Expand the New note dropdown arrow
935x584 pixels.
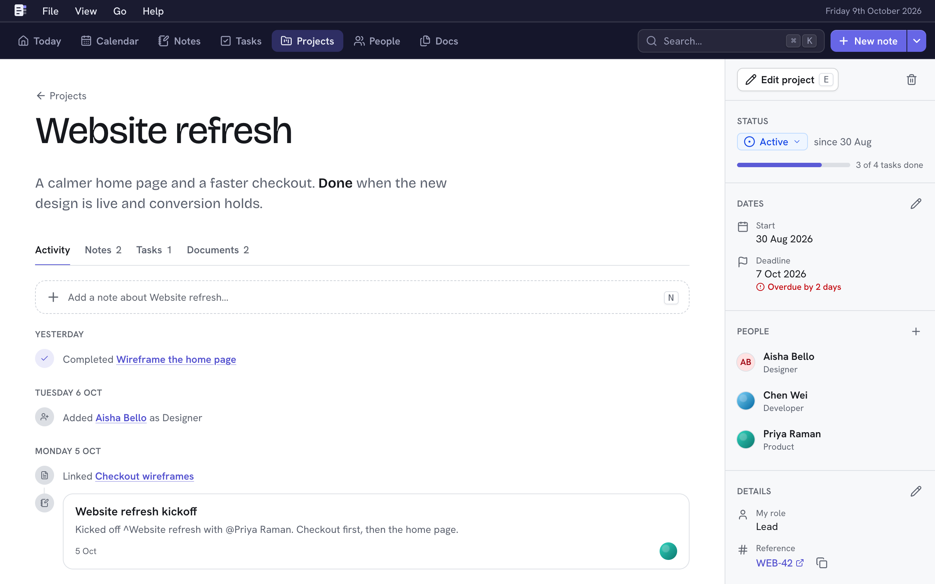tap(916, 41)
